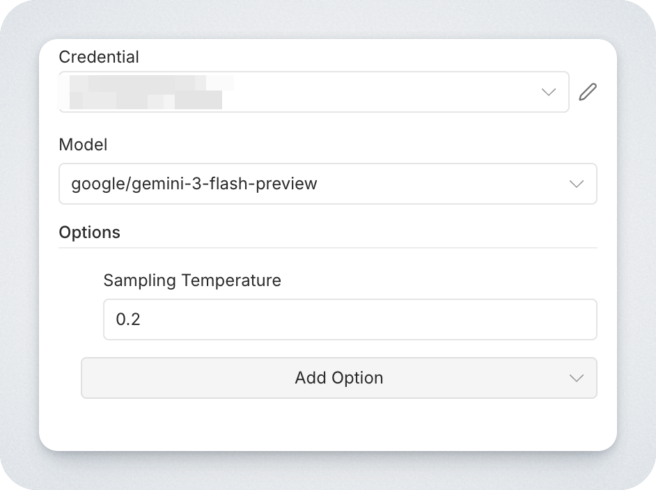
Task: Focus the Sampling Temperature input field
Action: point(350,319)
